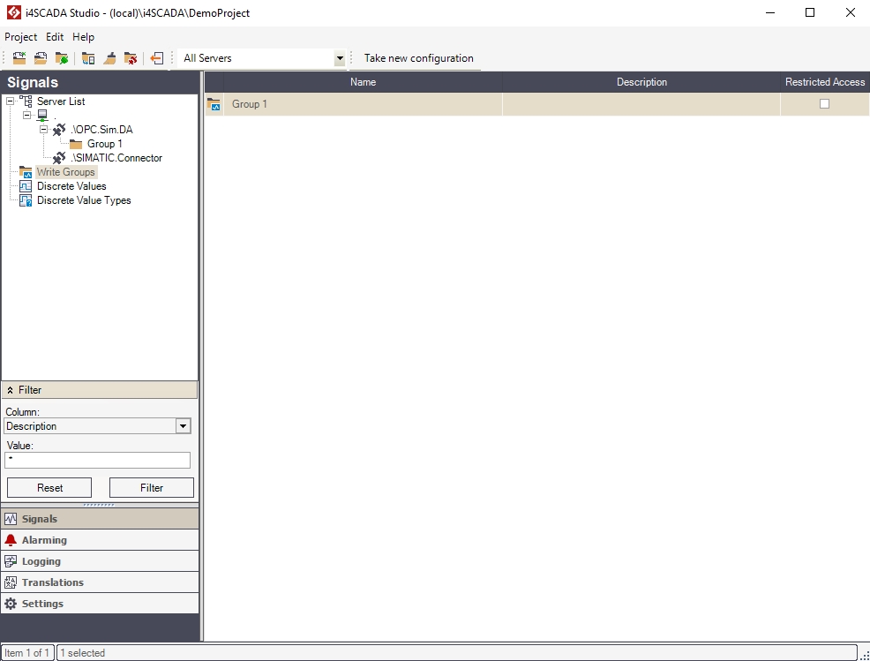Viewport: 870px width, 661px height.
Task: Toggle Restricted Access for Group 1
Action: tap(825, 104)
